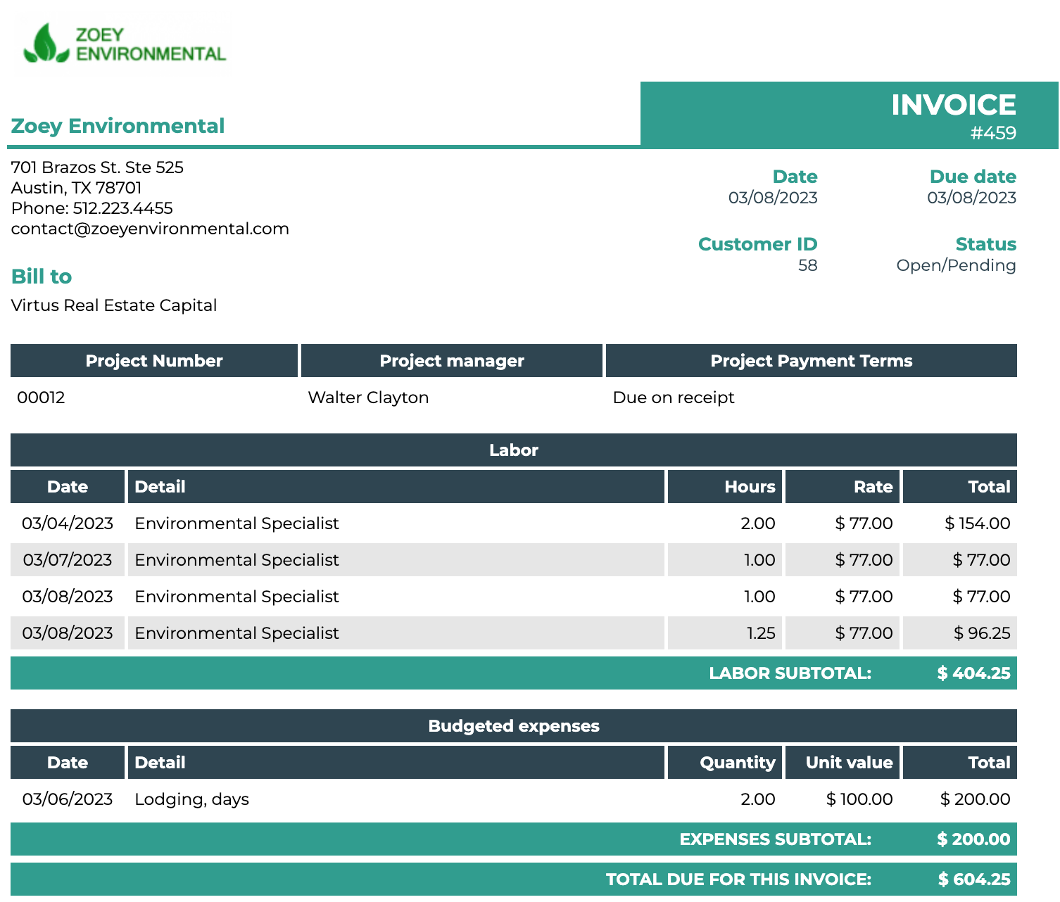The height and width of the screenshot is (902, 1060).
Task: Click the Lodging, days expense entry
Action: click(x=191, y=799)
